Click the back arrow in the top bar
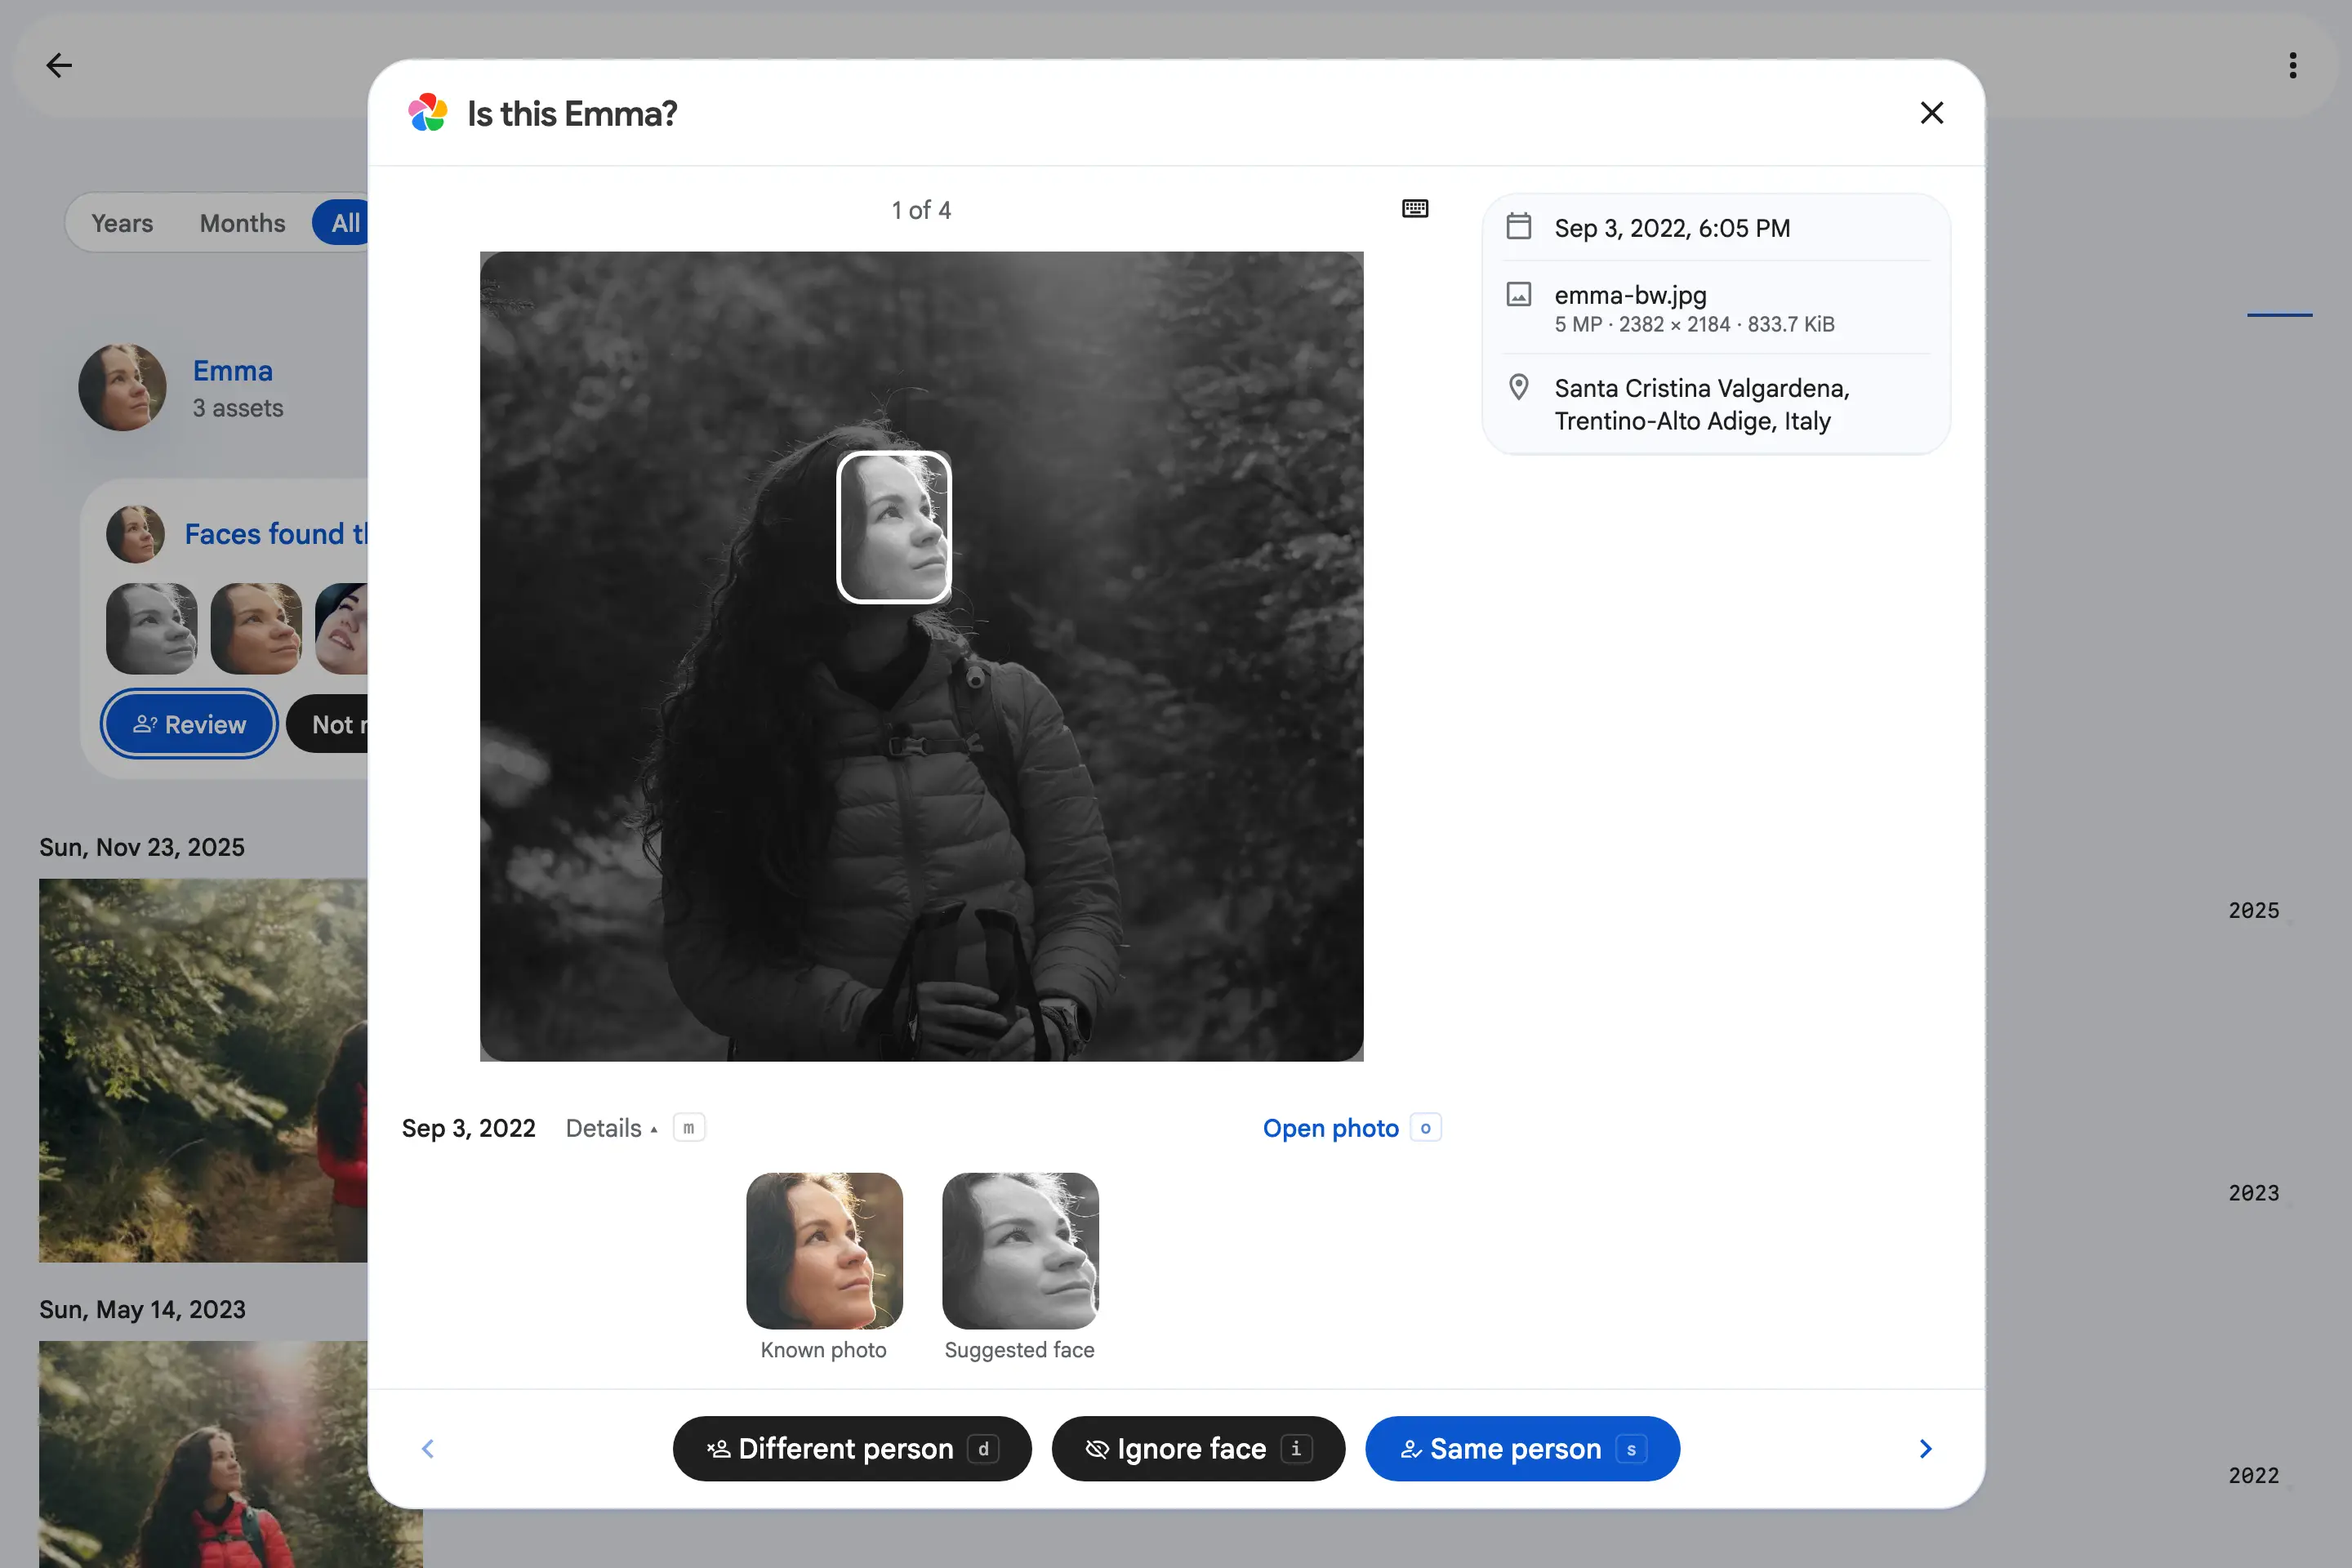2352x1568 pixels. tap(59, 66)
